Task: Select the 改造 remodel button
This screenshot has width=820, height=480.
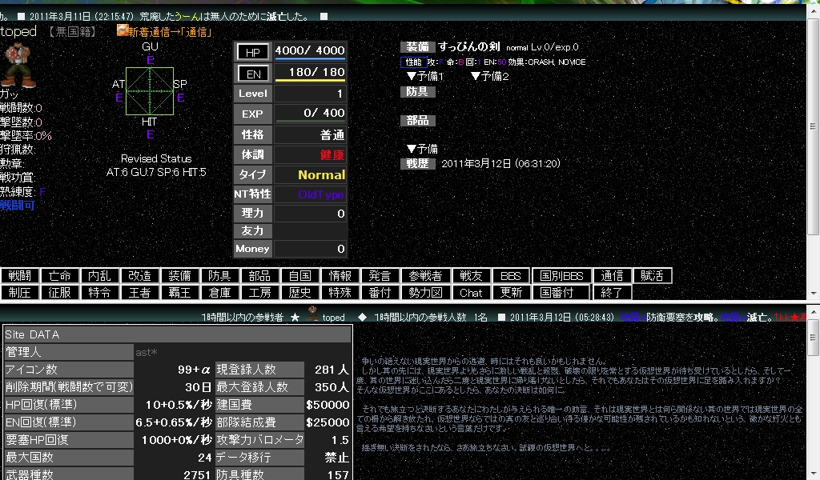Action: coord(139,276)
